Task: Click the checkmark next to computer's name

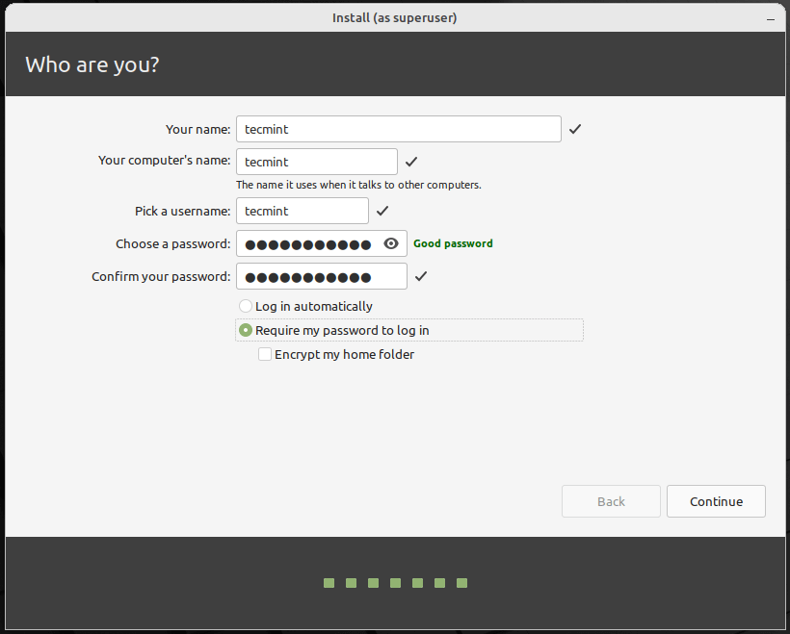Action: point(411,162)
